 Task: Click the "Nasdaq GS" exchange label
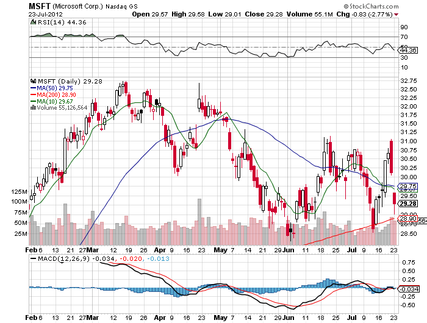click(121, 6)
